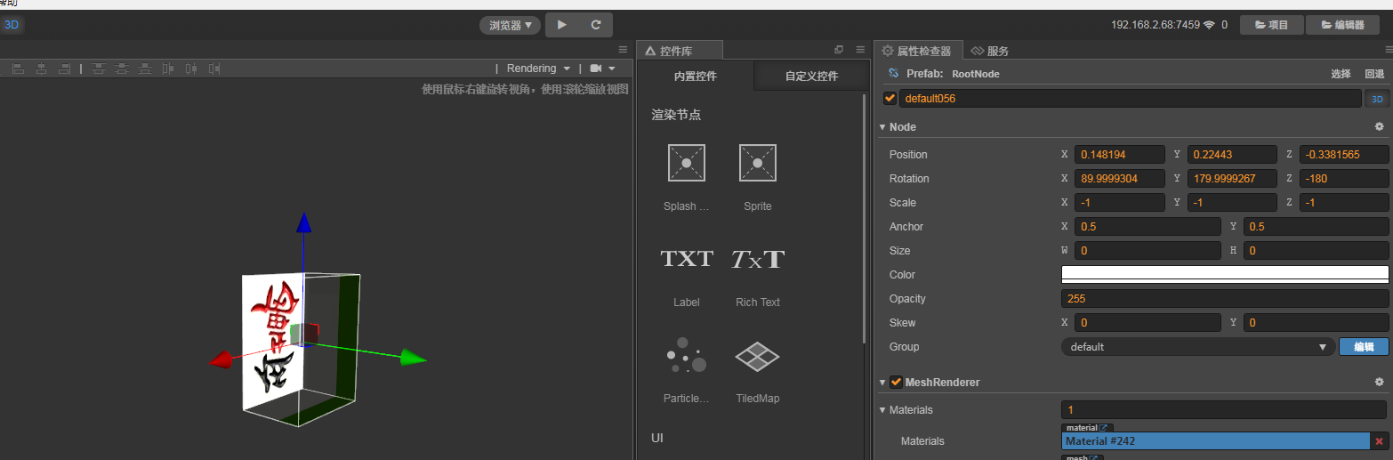Screen dimensions: 1393x460
Task: Click the align right edges icon
Action: tap(64, 69)
